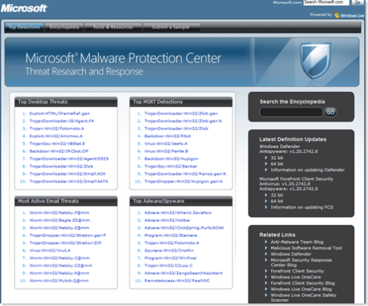Open the Anti-Malware Team Blog link
Image resolution: width=368 pixels, height=306 pixels.
coord(297,242)
